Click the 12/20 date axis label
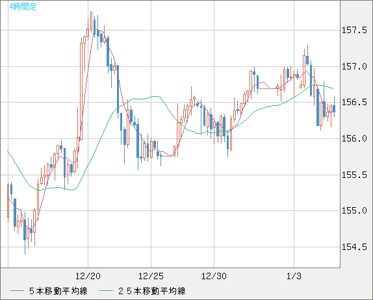 point(88,276)
